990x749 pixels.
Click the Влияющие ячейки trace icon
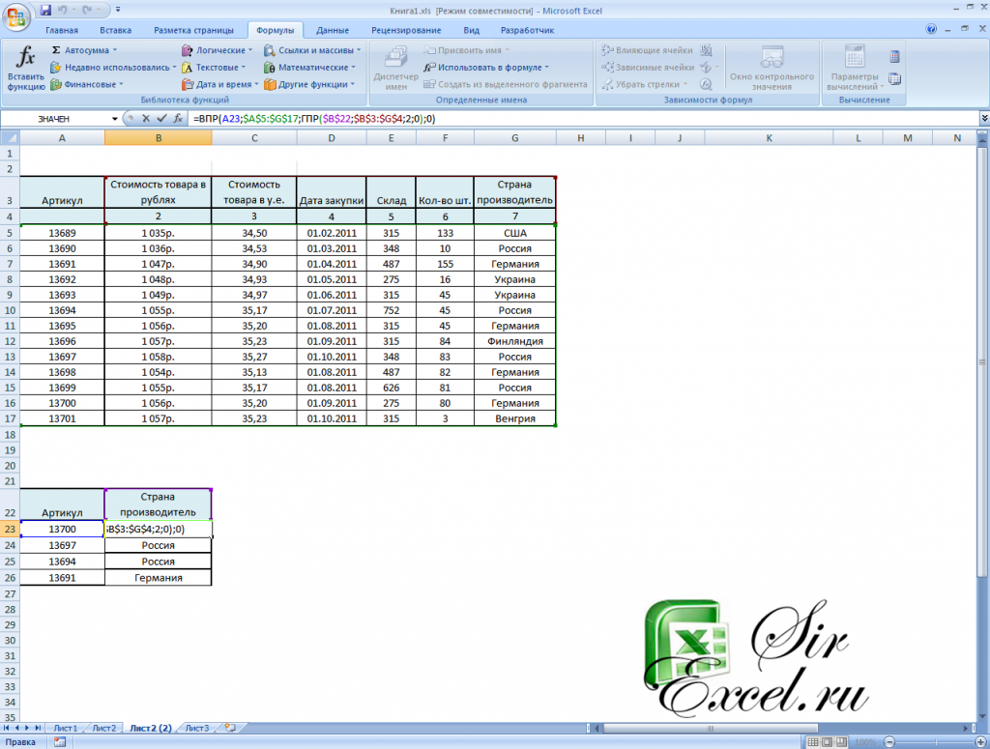point(606,49)
